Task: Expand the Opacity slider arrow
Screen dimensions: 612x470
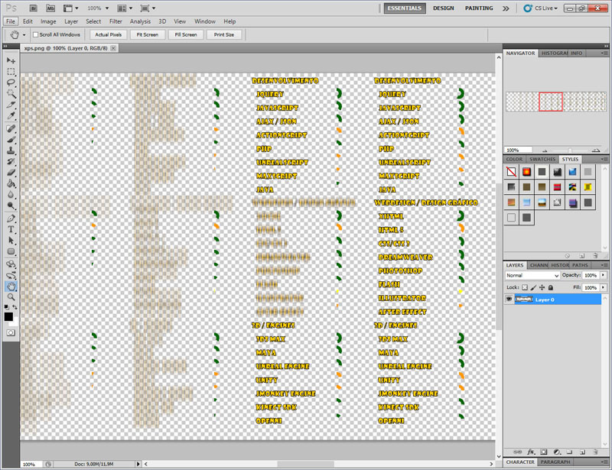Action: click(604, 275)
